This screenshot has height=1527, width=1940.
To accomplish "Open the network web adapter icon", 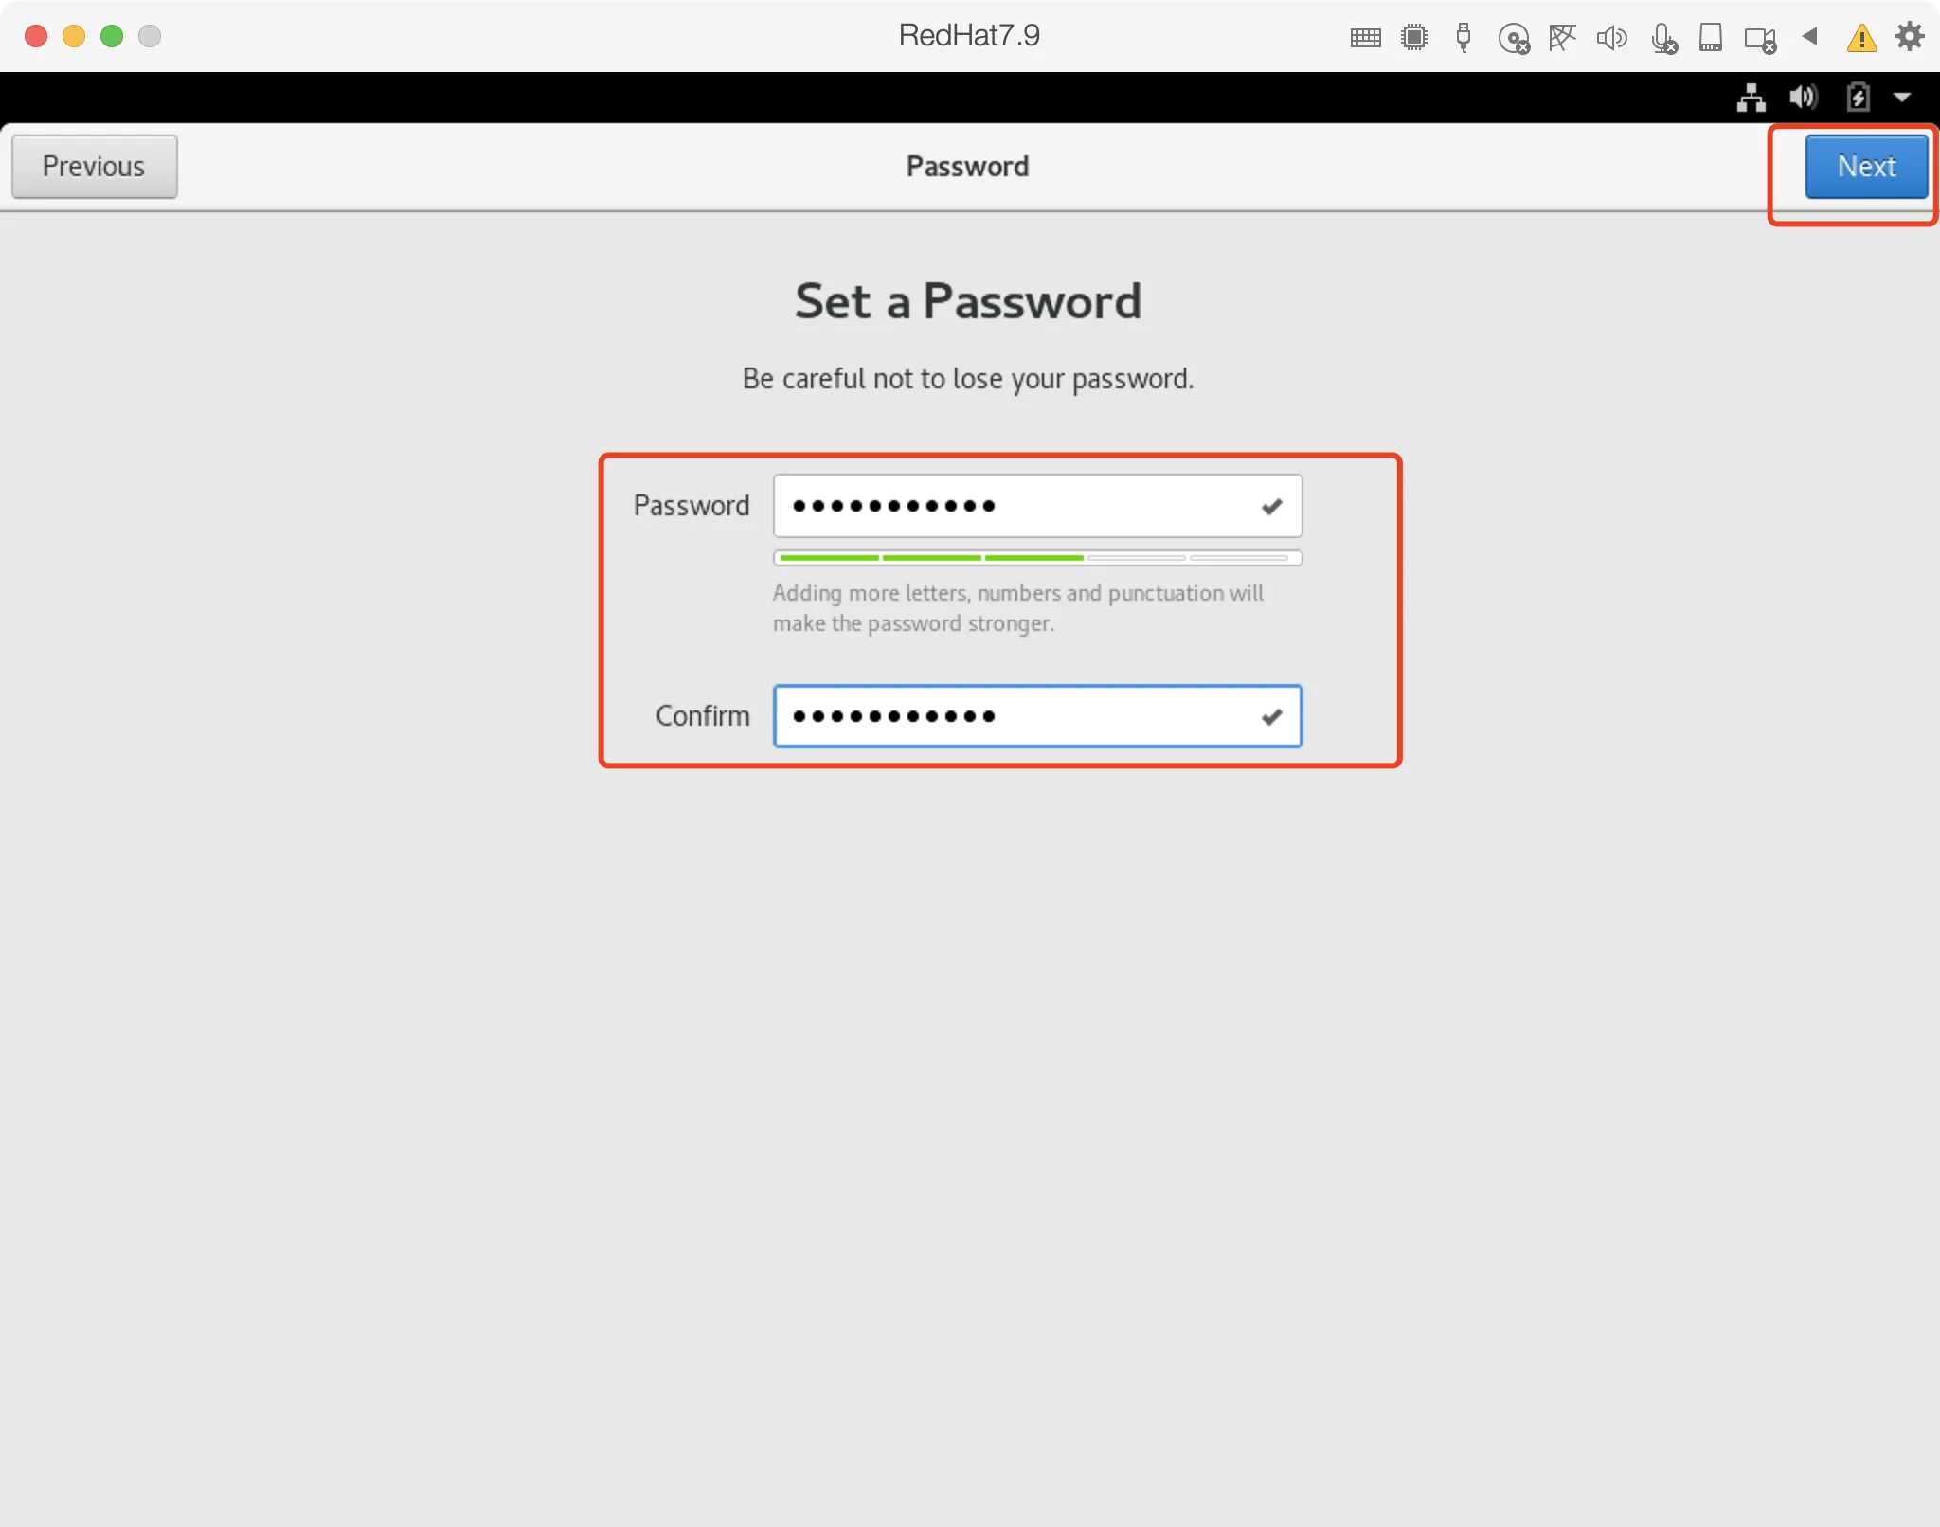I will [1562, 37].
